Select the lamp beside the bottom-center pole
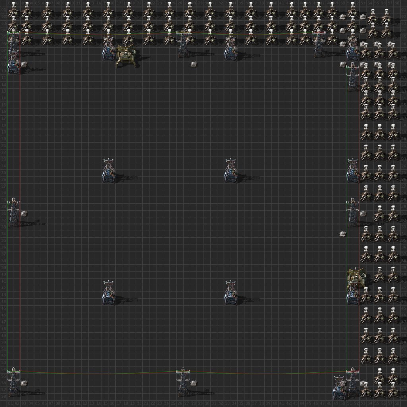This screenshot has width=407, height=407. (194, 383)
